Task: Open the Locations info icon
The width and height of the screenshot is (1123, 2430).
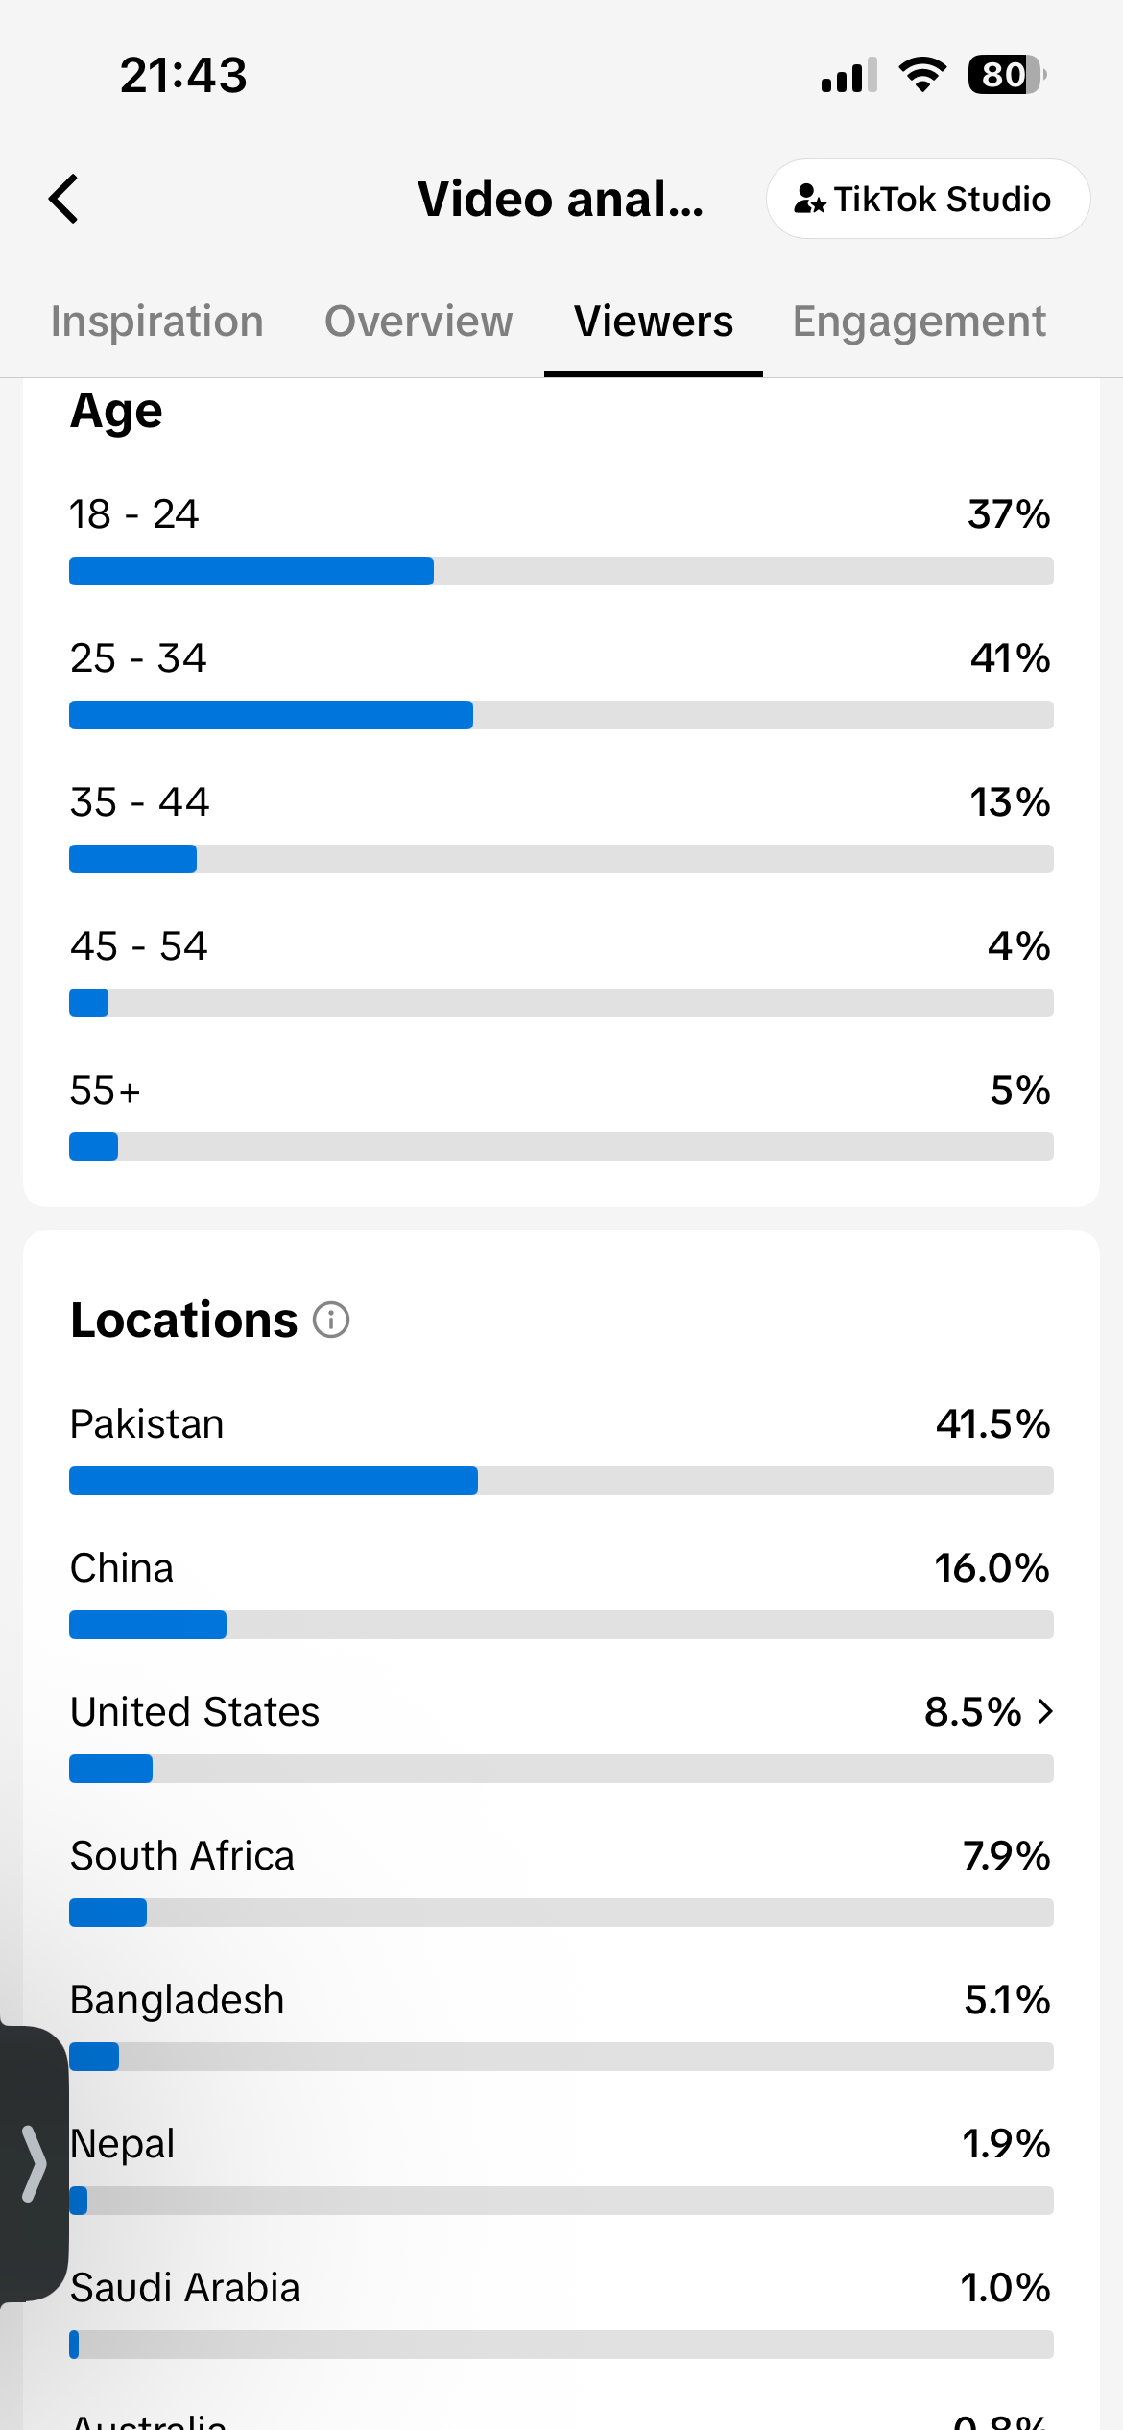Action: pos(331,1320)
